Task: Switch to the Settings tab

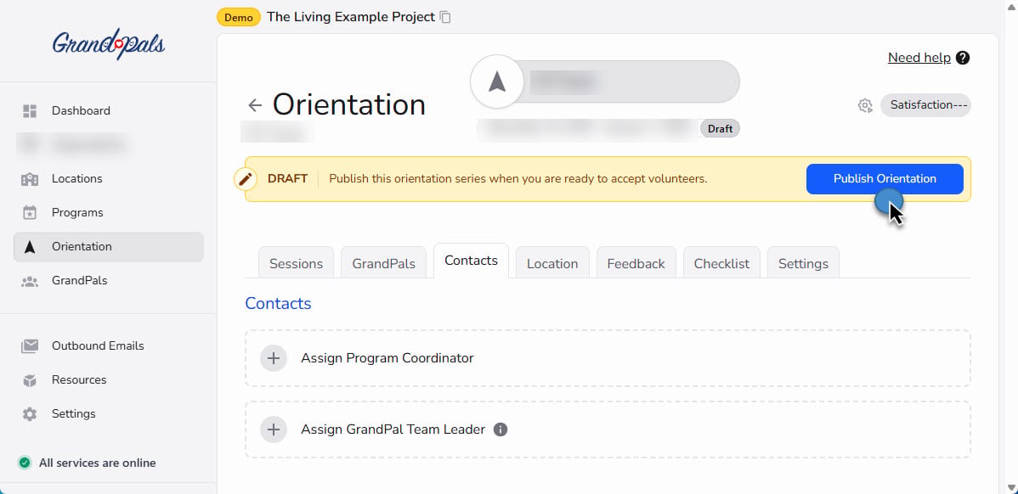Action: (x=803, y=263)
